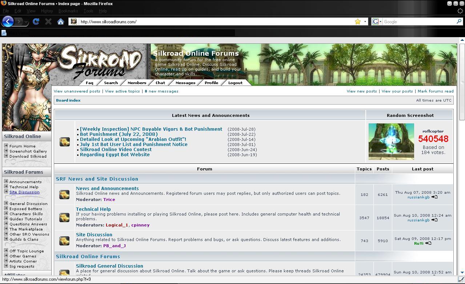The height and width of the screenshot is (284, 465).
Task: Click the News and Announcements forum scroll icon
Action: pyautogui.click(x=64, y=194)
